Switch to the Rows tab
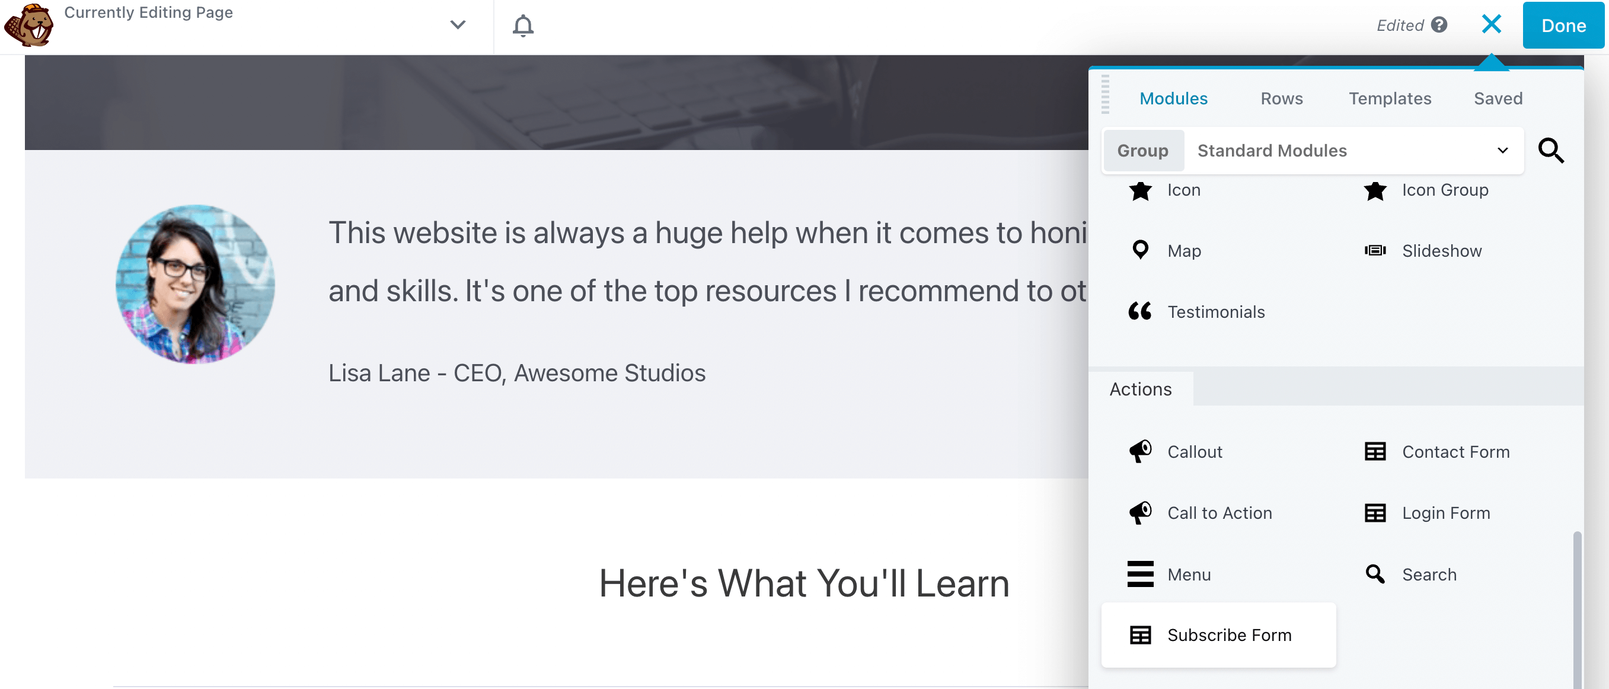1609x689 pixels. (x=1281, y=98)
